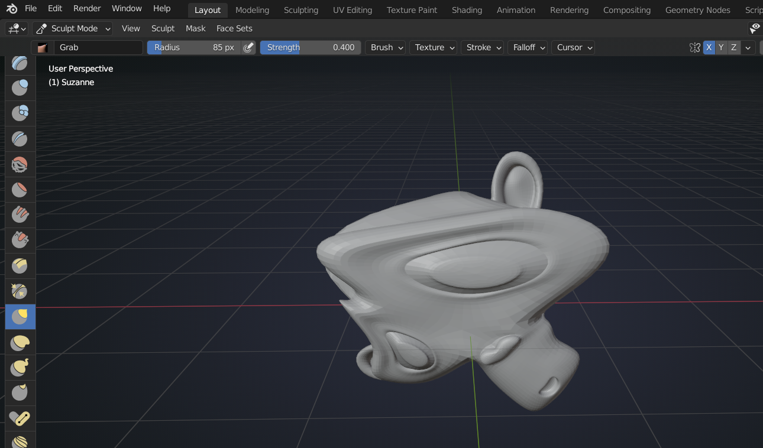Enable Z axis symmetry
The width and height of the screenshot is (763, 448).
[733, 47]
